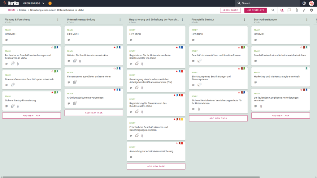Open the team members add-person icon
The height and width of the screenshot is (178, 317).
coord(282,10)
